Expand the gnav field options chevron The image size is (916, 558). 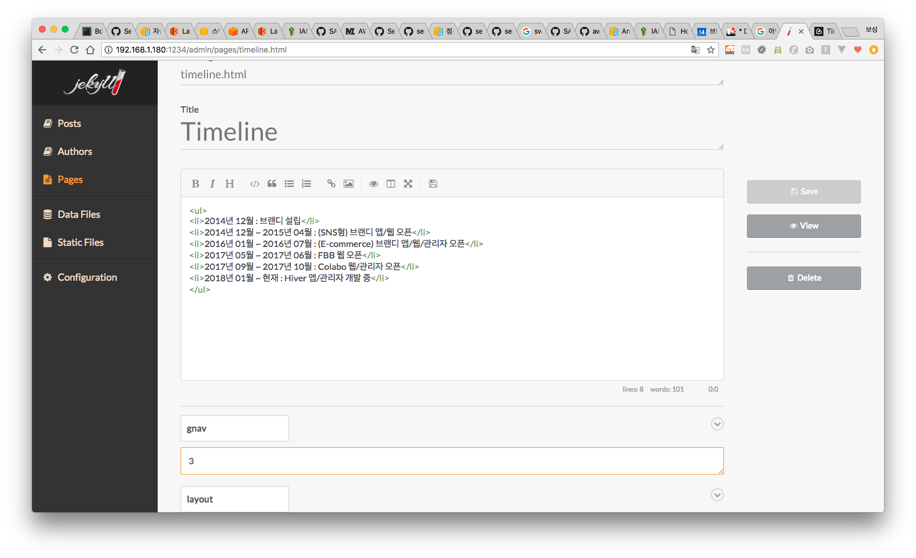click(x=717, y=424)
